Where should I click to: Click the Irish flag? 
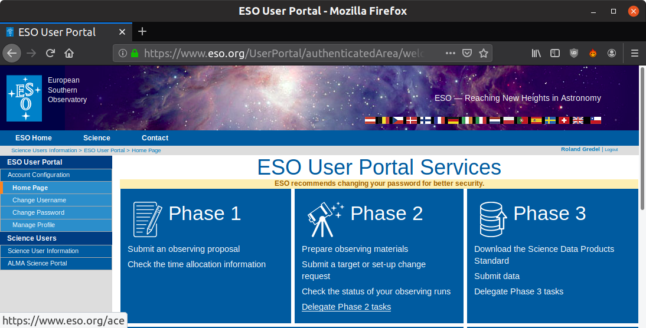tap(467, 120)
